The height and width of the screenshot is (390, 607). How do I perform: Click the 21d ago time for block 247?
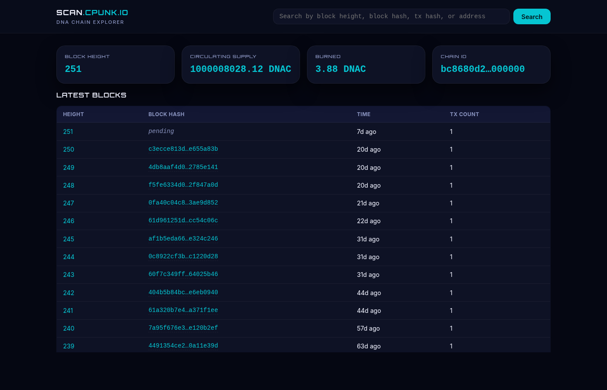[368, 203]
